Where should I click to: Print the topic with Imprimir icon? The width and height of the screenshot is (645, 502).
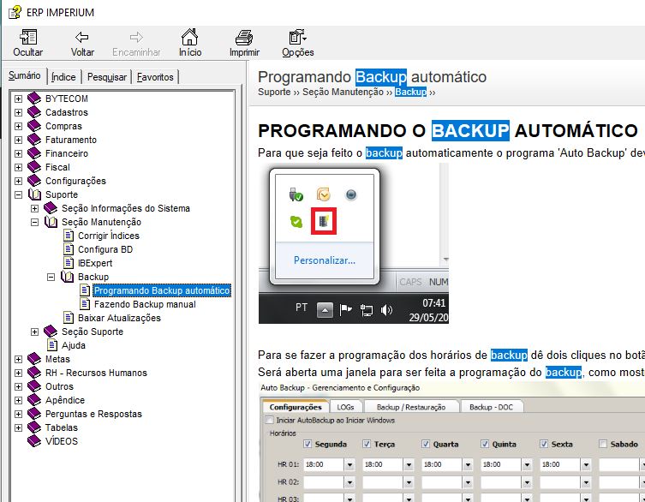tap(244, 38)
